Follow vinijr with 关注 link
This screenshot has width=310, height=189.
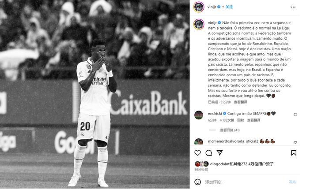(229, 7)
